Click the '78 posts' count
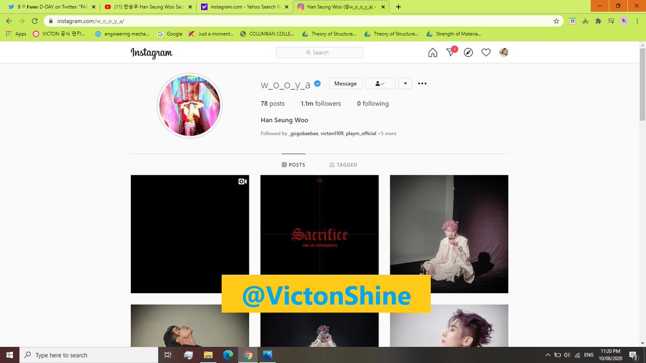Screen dimensions: 646x363 pos(272,103)
